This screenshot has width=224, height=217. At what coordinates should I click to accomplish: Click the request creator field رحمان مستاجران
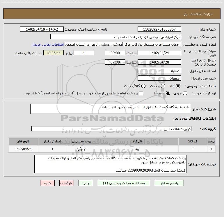pyautogui.click(x=123, y=45)
